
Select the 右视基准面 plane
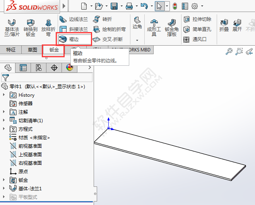[26, 163]
